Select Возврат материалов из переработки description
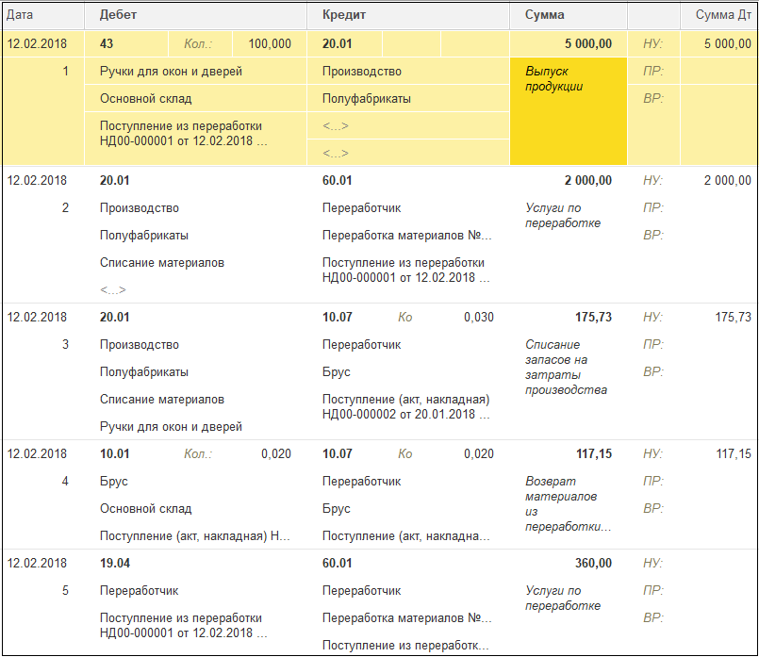The height and width of the screenshot is (657, 759). (568, 503)
